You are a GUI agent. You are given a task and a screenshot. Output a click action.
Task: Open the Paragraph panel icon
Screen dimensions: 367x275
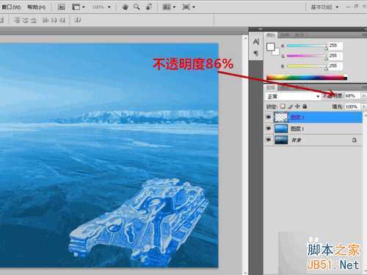pyautogui.click(x=256, y=53)
